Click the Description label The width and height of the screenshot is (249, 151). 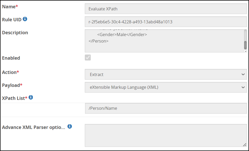15,33
